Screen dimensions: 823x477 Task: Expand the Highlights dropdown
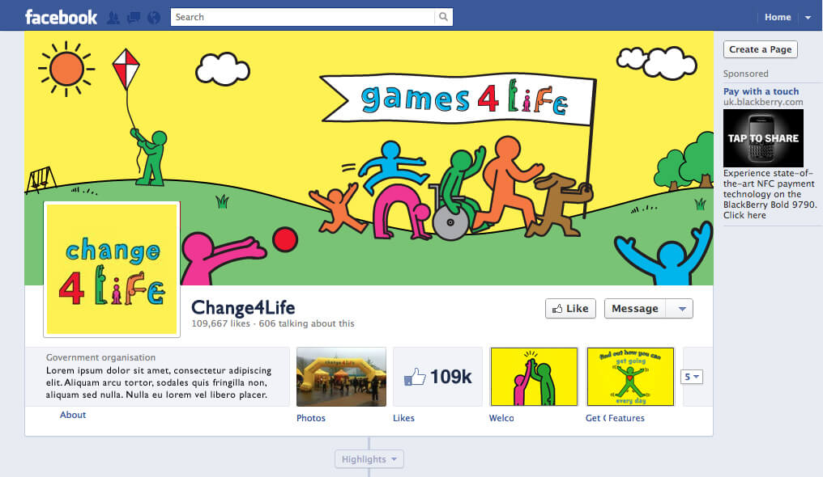[x=369, y=459]
